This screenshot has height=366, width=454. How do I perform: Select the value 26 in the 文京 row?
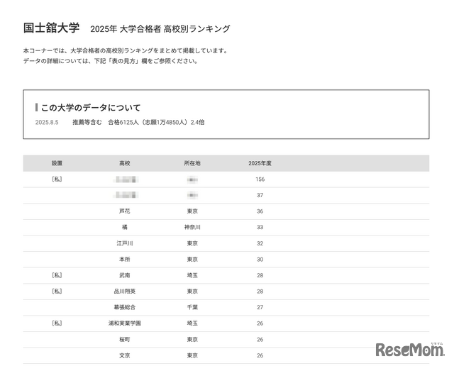[260, 355]
